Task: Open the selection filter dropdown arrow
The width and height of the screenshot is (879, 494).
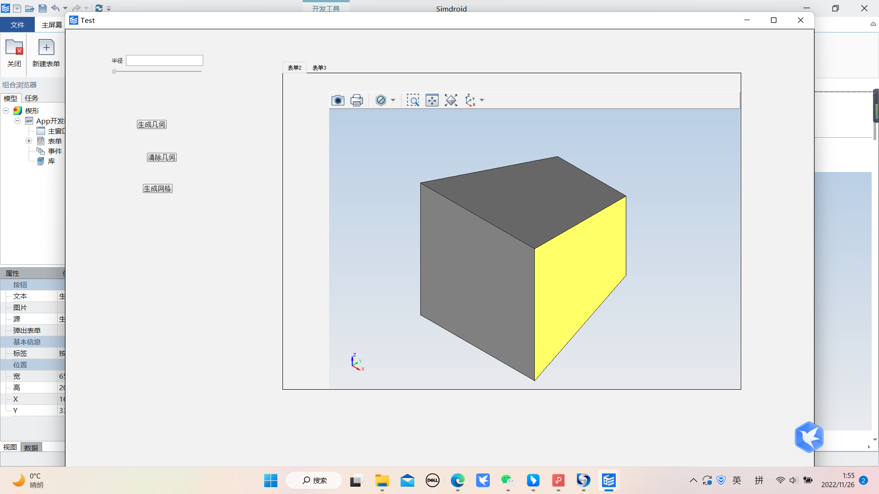Action: point(393,100)
